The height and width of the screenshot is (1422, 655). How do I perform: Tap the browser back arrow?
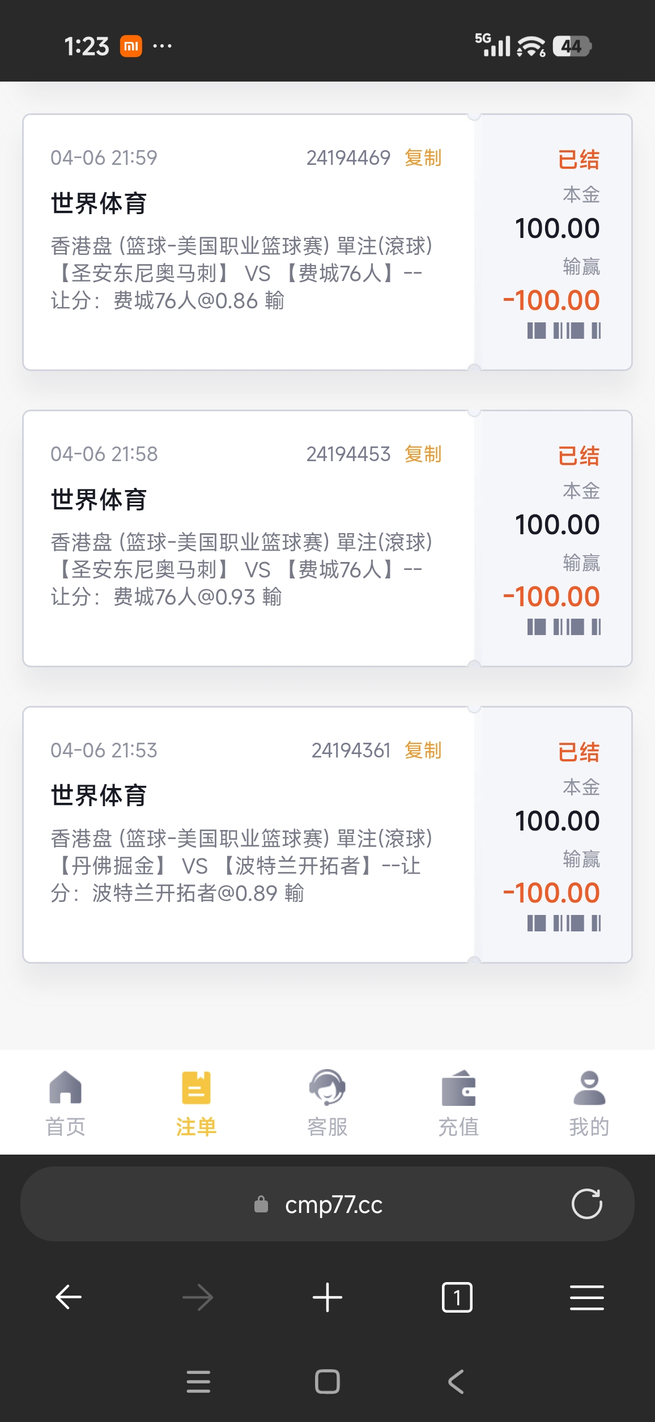tap(69, 1297)
